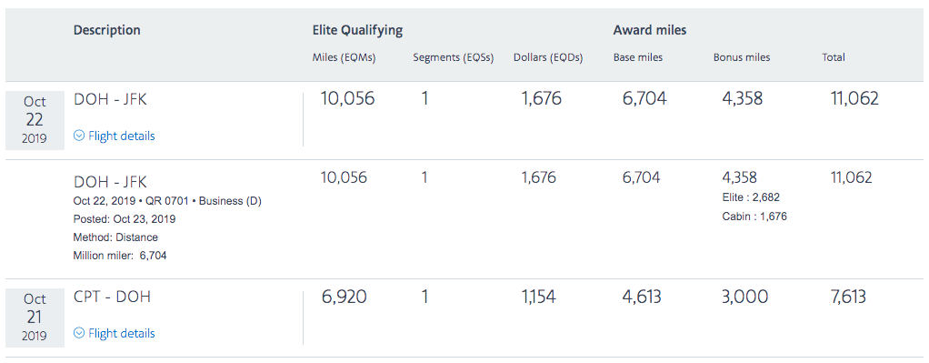The image size is (929, 363).
Task: Click the Miles (EQMs) column header
Action: (344, 57)
